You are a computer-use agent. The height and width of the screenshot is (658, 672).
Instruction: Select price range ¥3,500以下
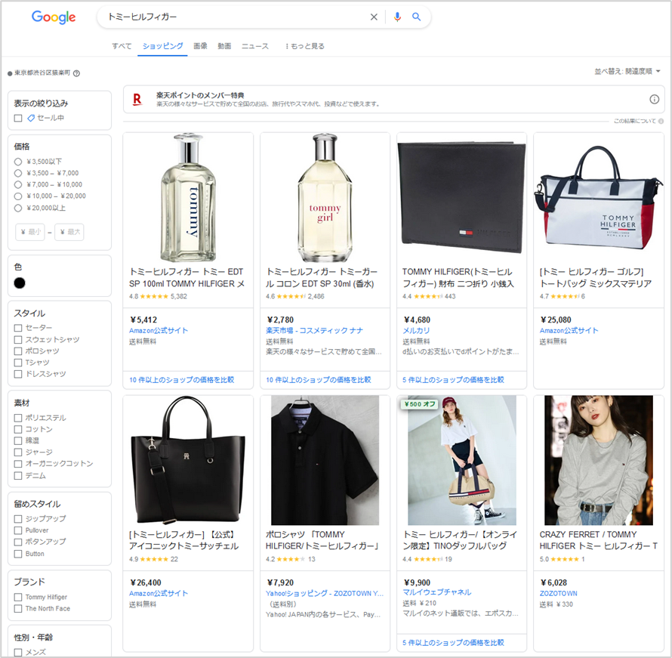[18, 162]
